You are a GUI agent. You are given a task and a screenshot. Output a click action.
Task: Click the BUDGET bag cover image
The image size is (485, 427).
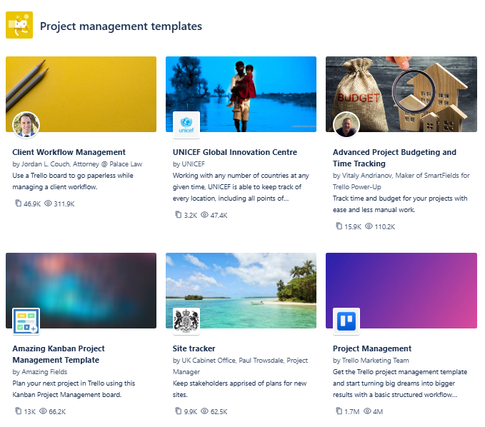tap(401, 94)
